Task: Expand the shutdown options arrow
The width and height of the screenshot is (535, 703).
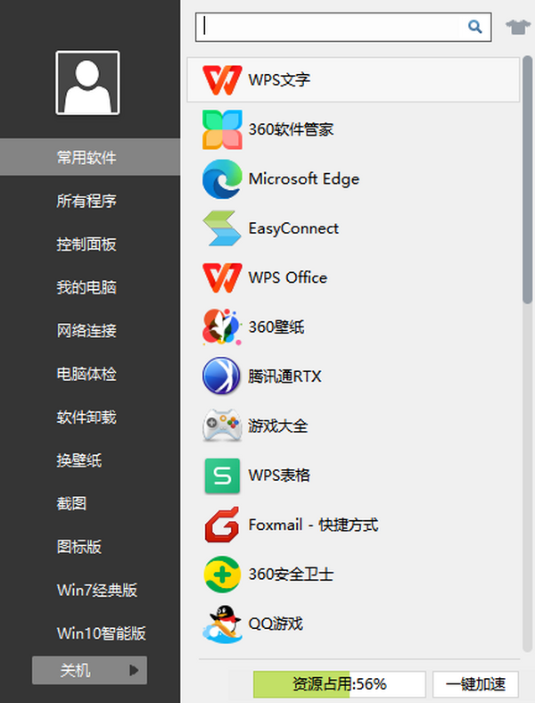Action: (134, 670)
